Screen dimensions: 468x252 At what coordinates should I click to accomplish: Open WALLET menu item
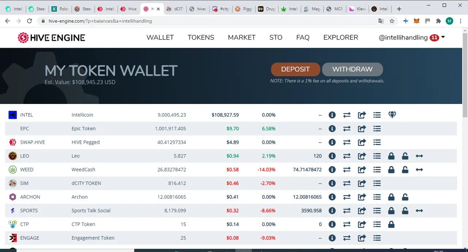pos(160,37)
